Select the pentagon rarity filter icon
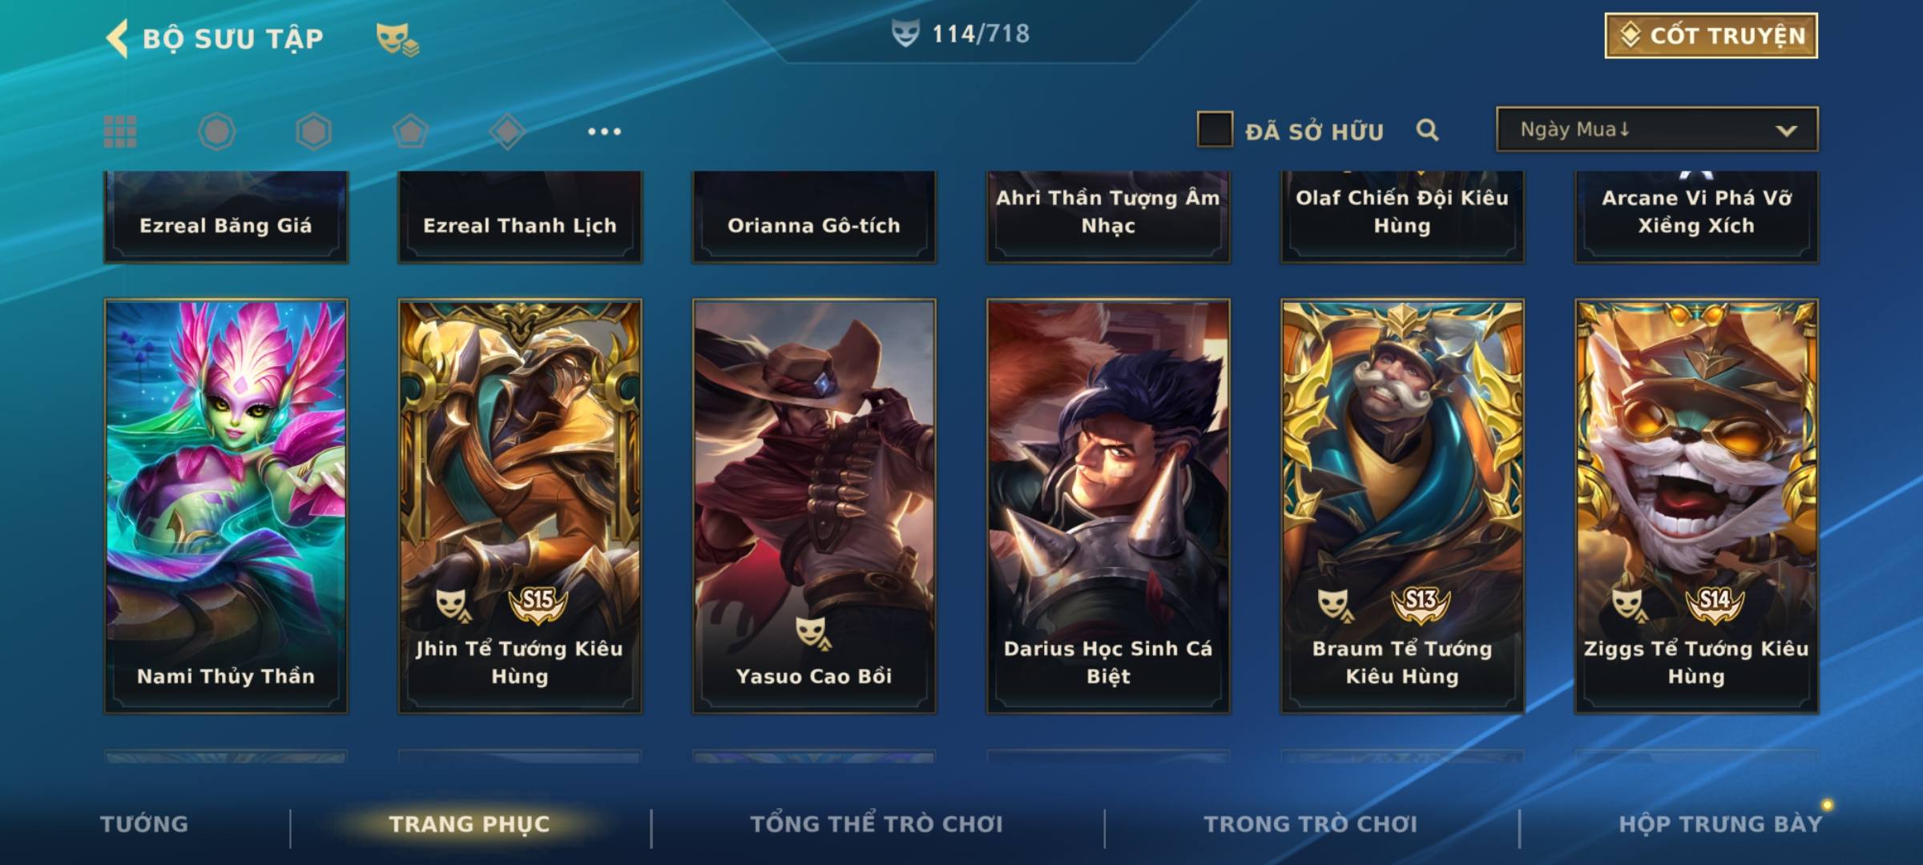1923x865 pixels. [410, 131]
